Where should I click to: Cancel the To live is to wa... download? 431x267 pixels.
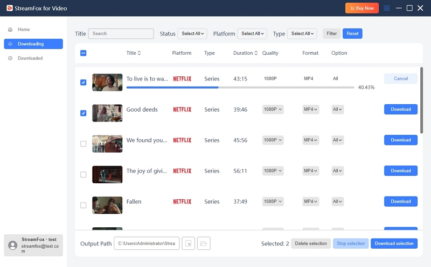point(401,78)
